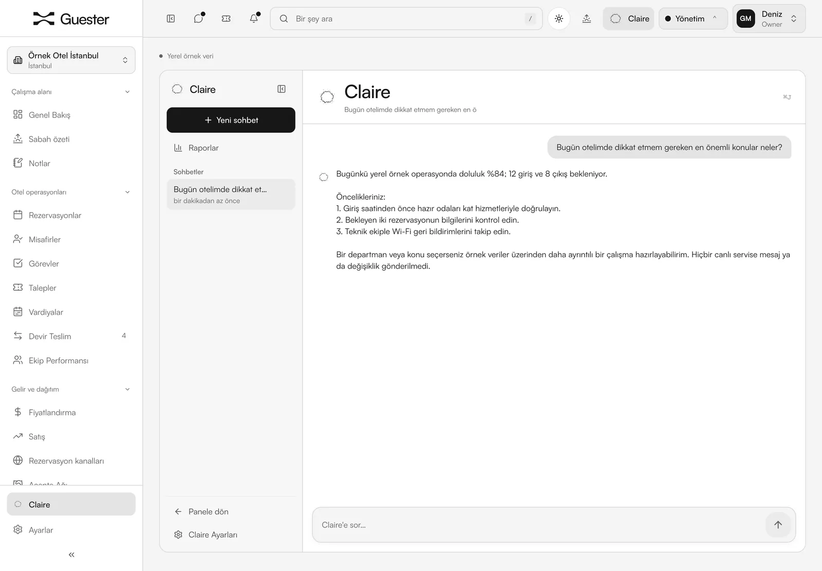The height and width of the screenshot is (571, 822).
Task: Expand the Yönetim role dropdown
Action: click(693, 18)
